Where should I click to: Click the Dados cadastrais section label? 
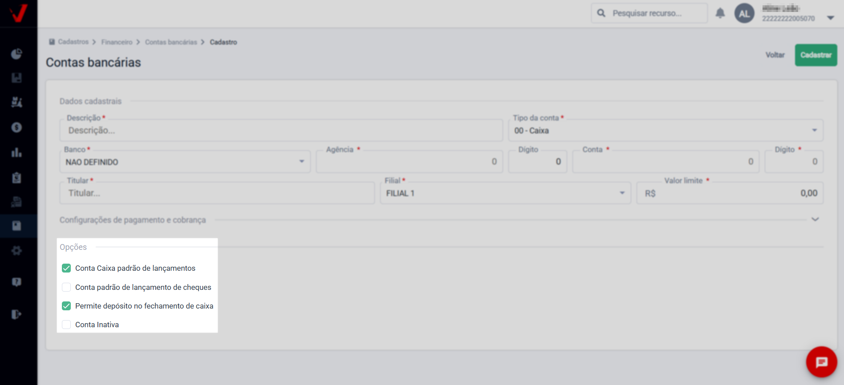point(90,101)
